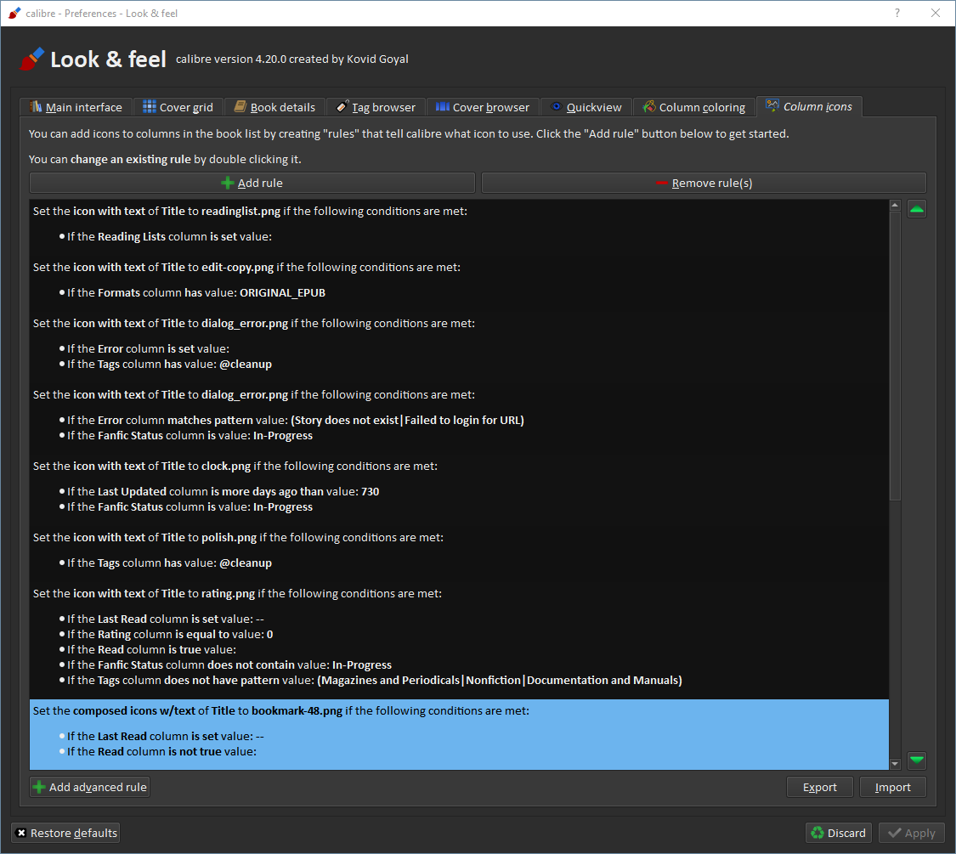This screenshot has height=854, width=956.
Task: Restore defaults for Look & feel
Action: tap(65, 833)
